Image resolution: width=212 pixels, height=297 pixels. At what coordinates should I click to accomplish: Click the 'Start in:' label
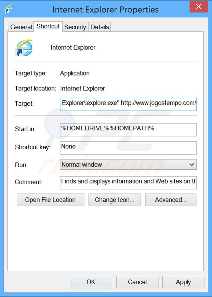click(25, 129)
